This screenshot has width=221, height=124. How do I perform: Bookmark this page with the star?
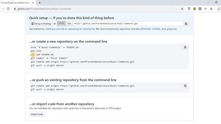[x=182, y=9]
